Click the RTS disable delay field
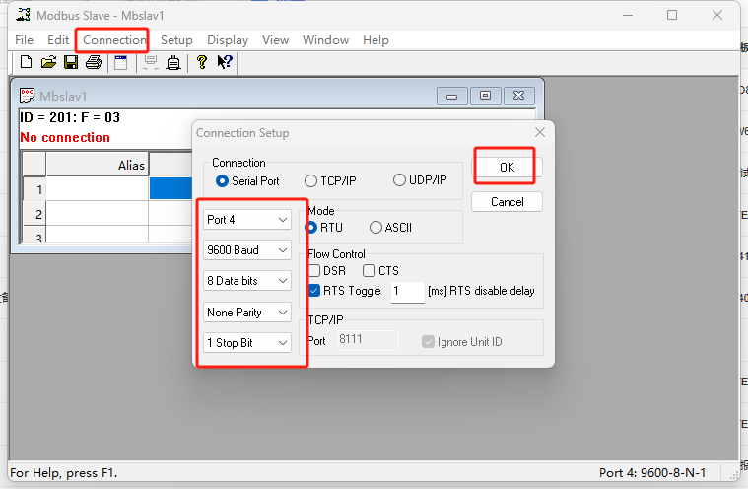The width and height of the screenshot is (748, 489). (x=407, y=292)
